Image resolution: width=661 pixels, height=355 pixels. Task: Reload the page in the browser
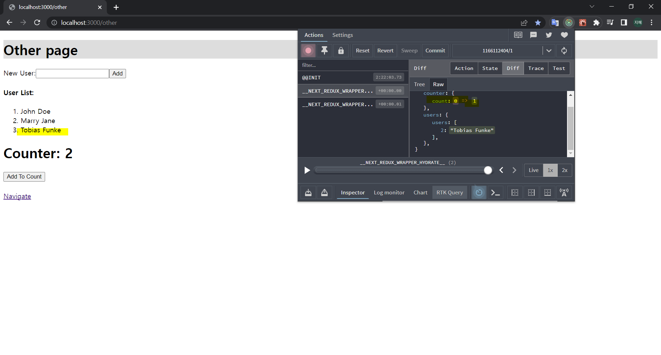pyautogui.click(x=37, y=22)
